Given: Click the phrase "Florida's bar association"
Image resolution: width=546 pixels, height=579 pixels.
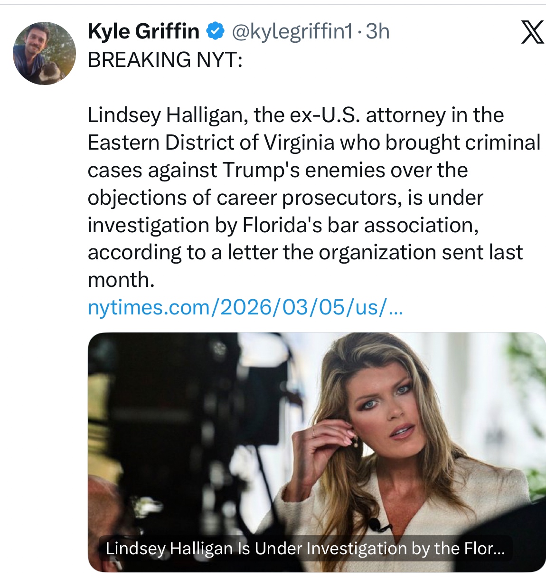Looking at the screenshot, I should tap(360, 226).
